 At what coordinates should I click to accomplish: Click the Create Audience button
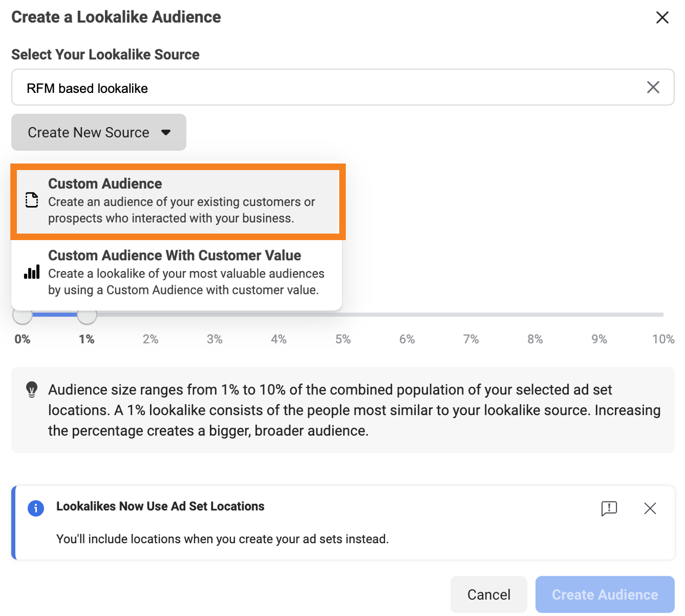pyautogui.click(x=605, y=595)
